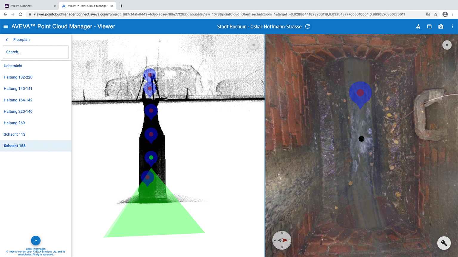Click the compass in bubble view
Image resolution: width=458 pixels, height=257 pixels.
point(282,240)
